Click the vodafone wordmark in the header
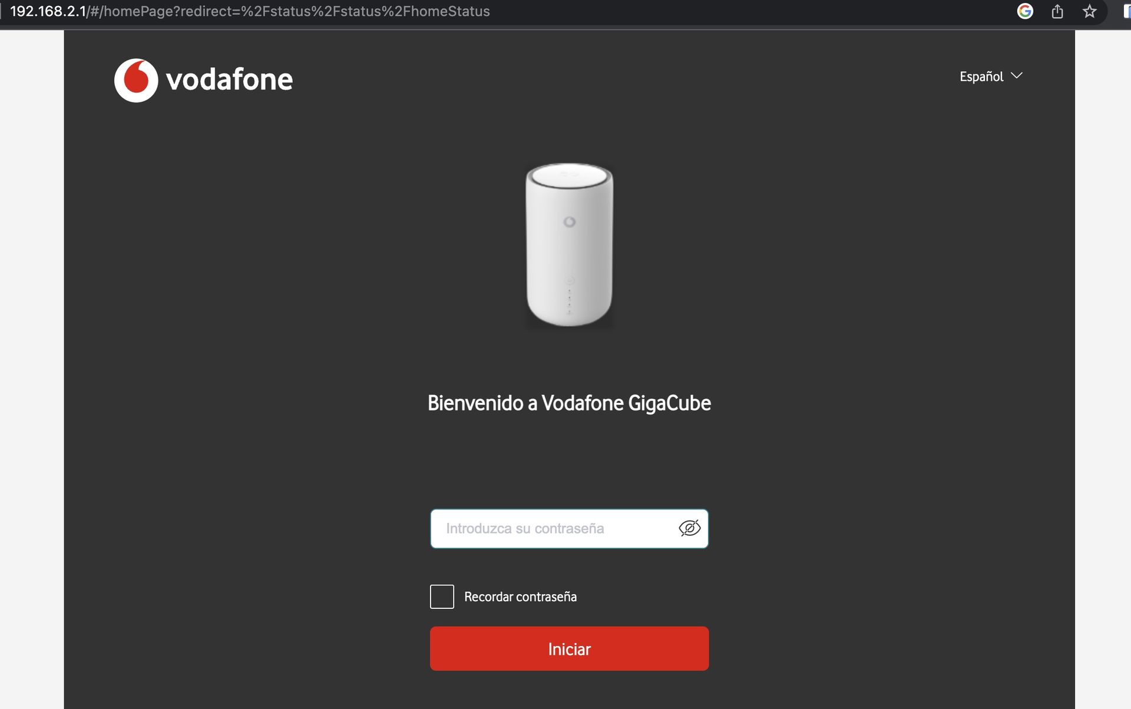This screenshot has height=709, width=1131. point(229,80)
